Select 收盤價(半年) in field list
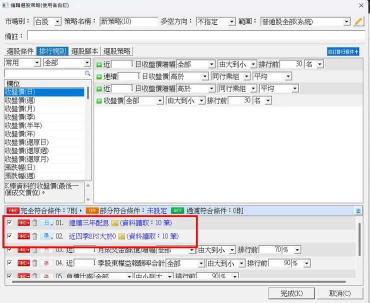The height and width of the screenshot is (303, 370). pyautogui.click(x=44, y=125)
